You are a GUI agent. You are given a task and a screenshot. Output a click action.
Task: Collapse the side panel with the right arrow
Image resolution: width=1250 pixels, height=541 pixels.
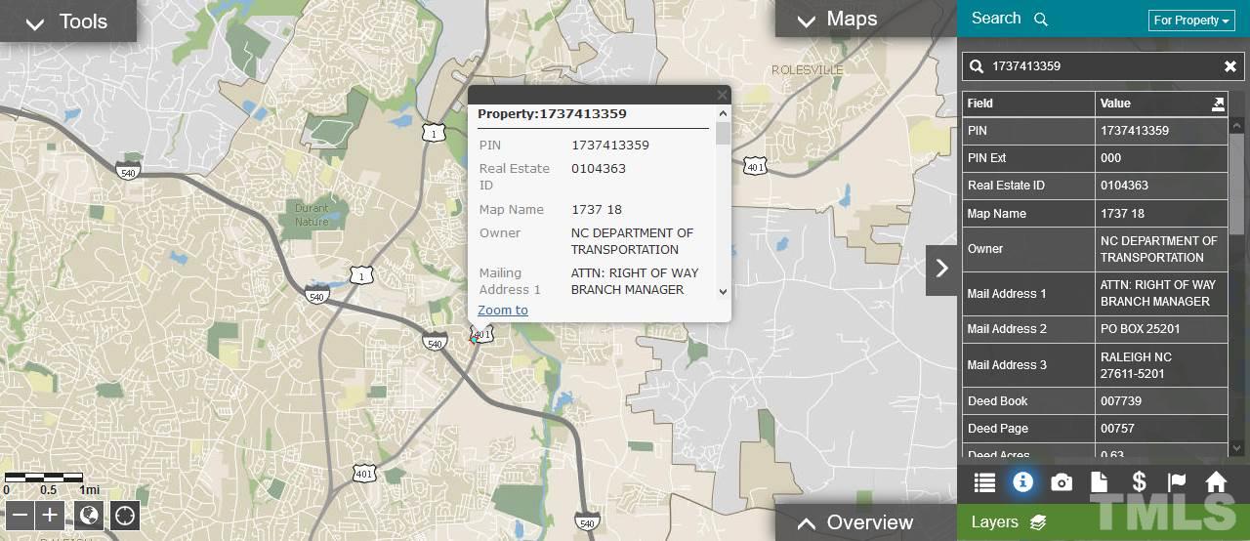(941, 268)
